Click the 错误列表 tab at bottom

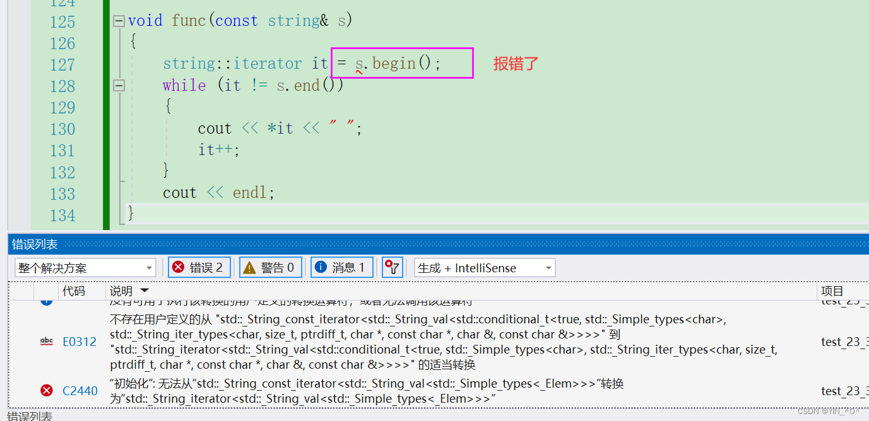30,416
